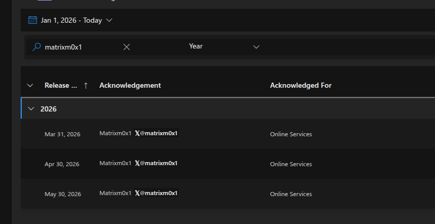
Task: Open @matrixm0x1 X link in Mar 31 row
Action: pos(156,133)
